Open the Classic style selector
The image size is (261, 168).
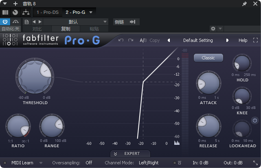tap(208, 58)
